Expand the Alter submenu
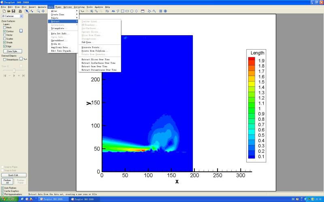This screenshot has width=324, height=202. point(63,11)
